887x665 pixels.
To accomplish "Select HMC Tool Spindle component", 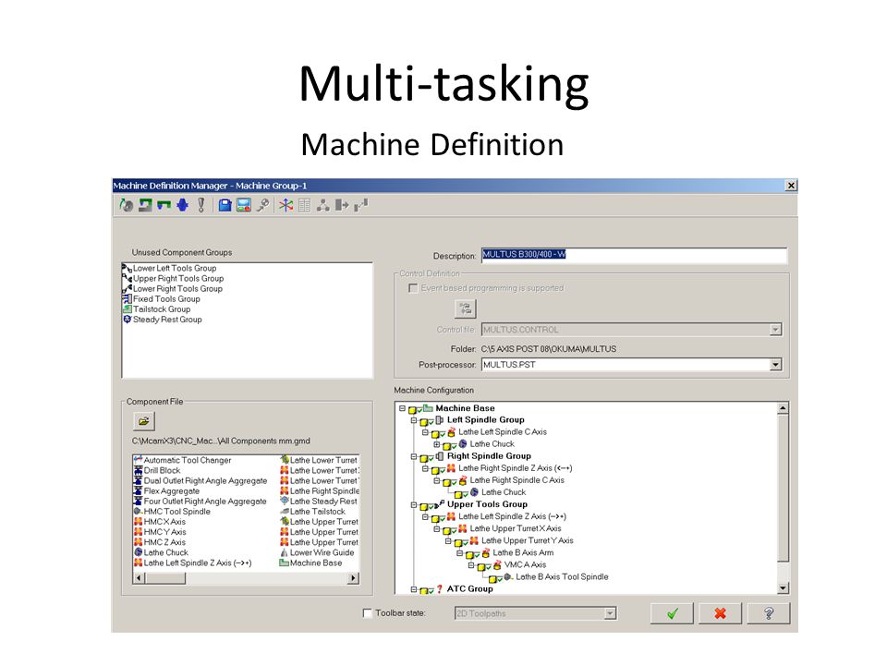I will [x=176, y=511].
